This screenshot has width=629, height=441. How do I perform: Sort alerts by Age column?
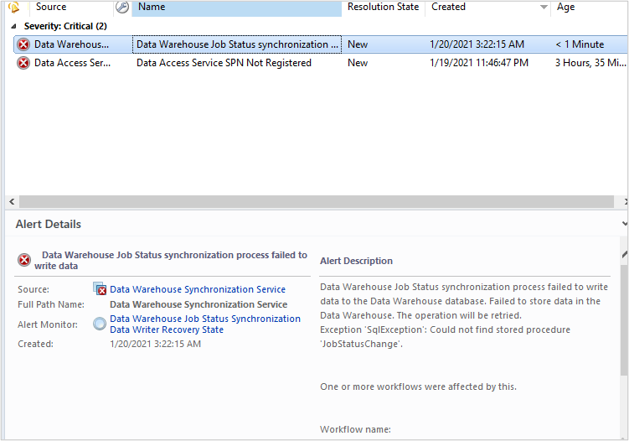[590, 7]
